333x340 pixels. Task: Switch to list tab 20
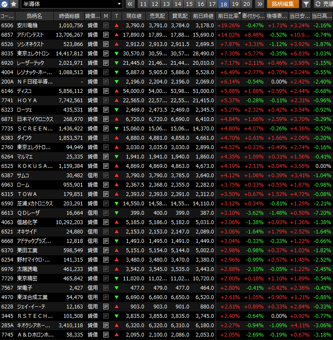pos(247,4)
